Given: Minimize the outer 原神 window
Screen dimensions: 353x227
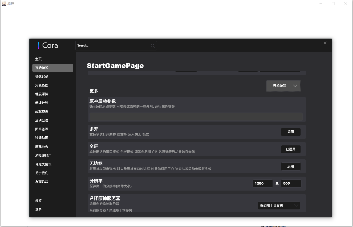Looking at the screenshot, I should click(x=321, y=4).
